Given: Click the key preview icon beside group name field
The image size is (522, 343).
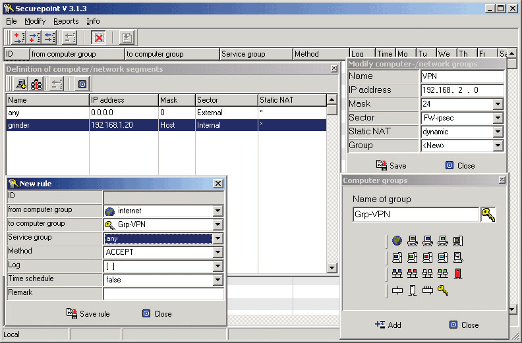Looking at the screenshot, I should pyautogui.click(x=488, y=215).
